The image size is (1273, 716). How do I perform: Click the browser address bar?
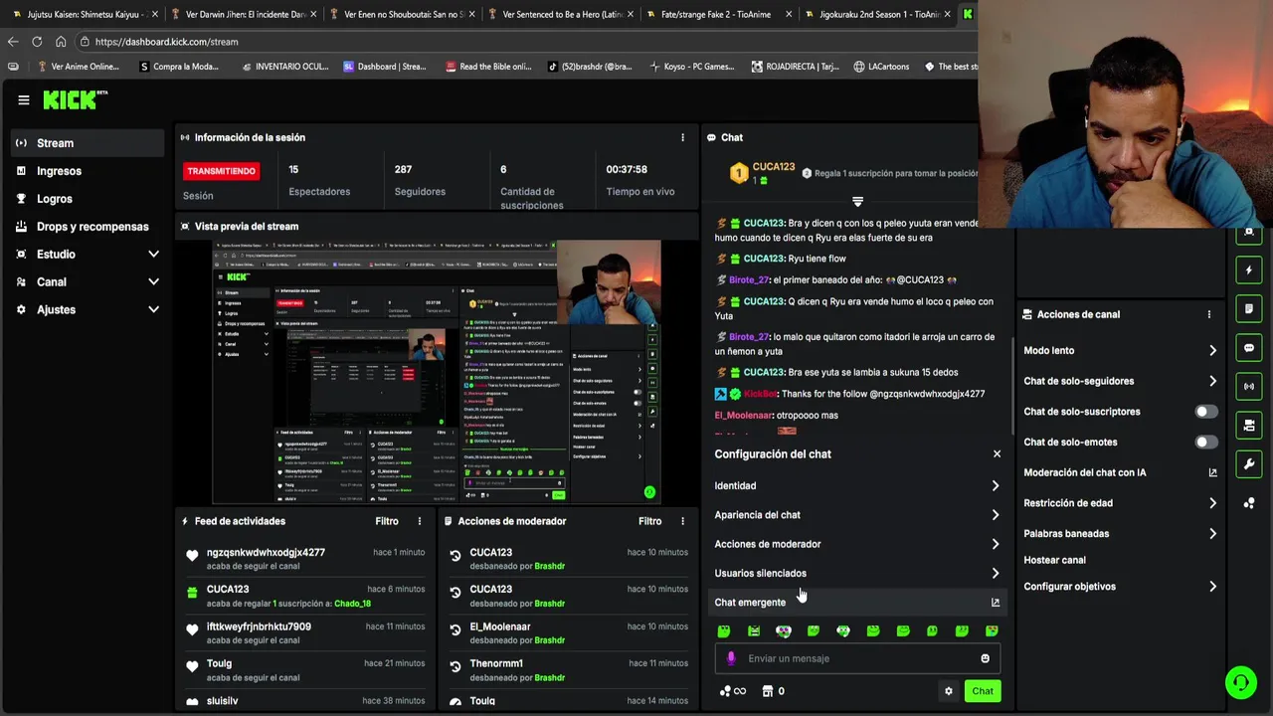pyautogui.click(x=517, y=42)
